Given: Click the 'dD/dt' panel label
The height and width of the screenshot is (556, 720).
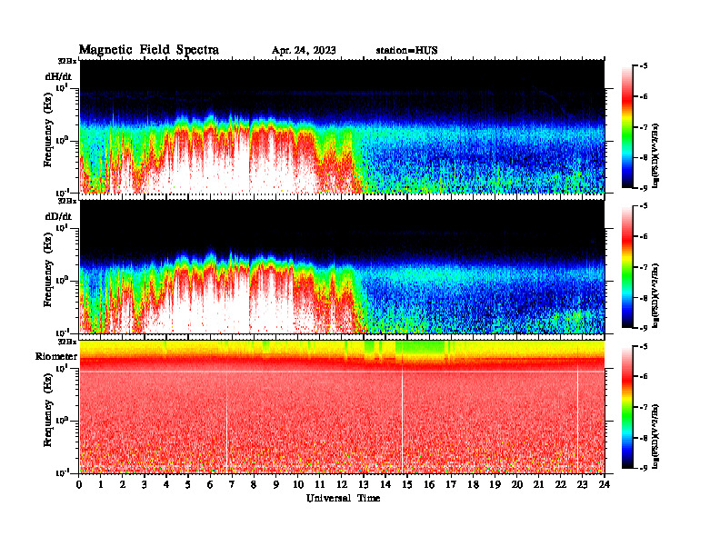Looking at the screenshot, I should (58, 216).
